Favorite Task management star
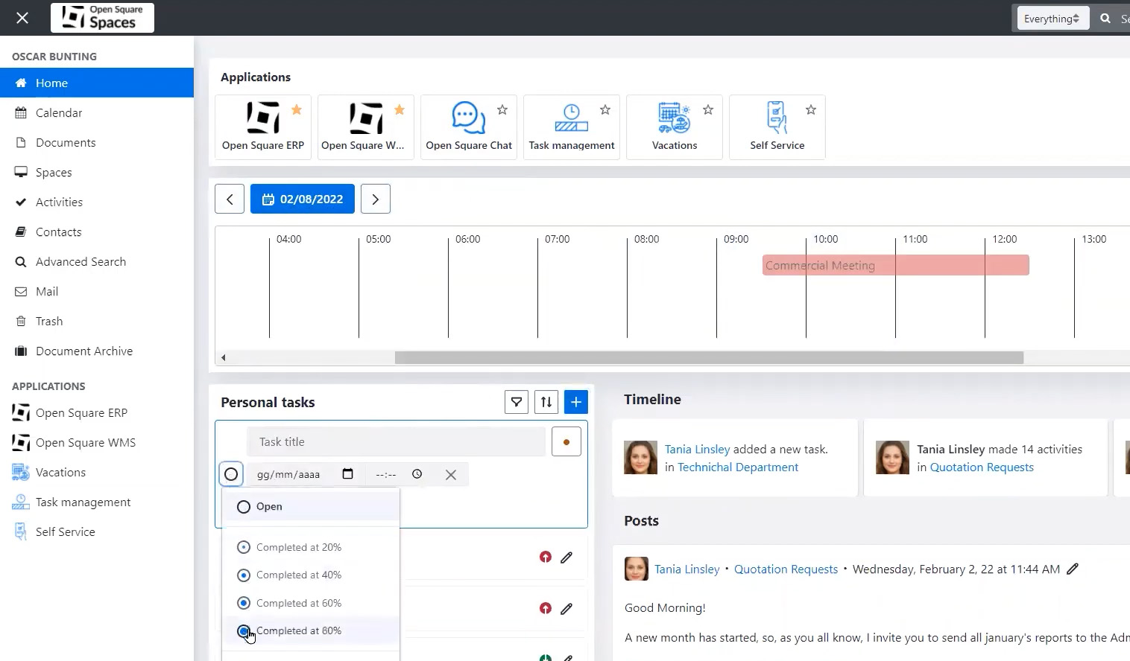The width and height of the screenshot is (1130, 661). pos(605,110)
